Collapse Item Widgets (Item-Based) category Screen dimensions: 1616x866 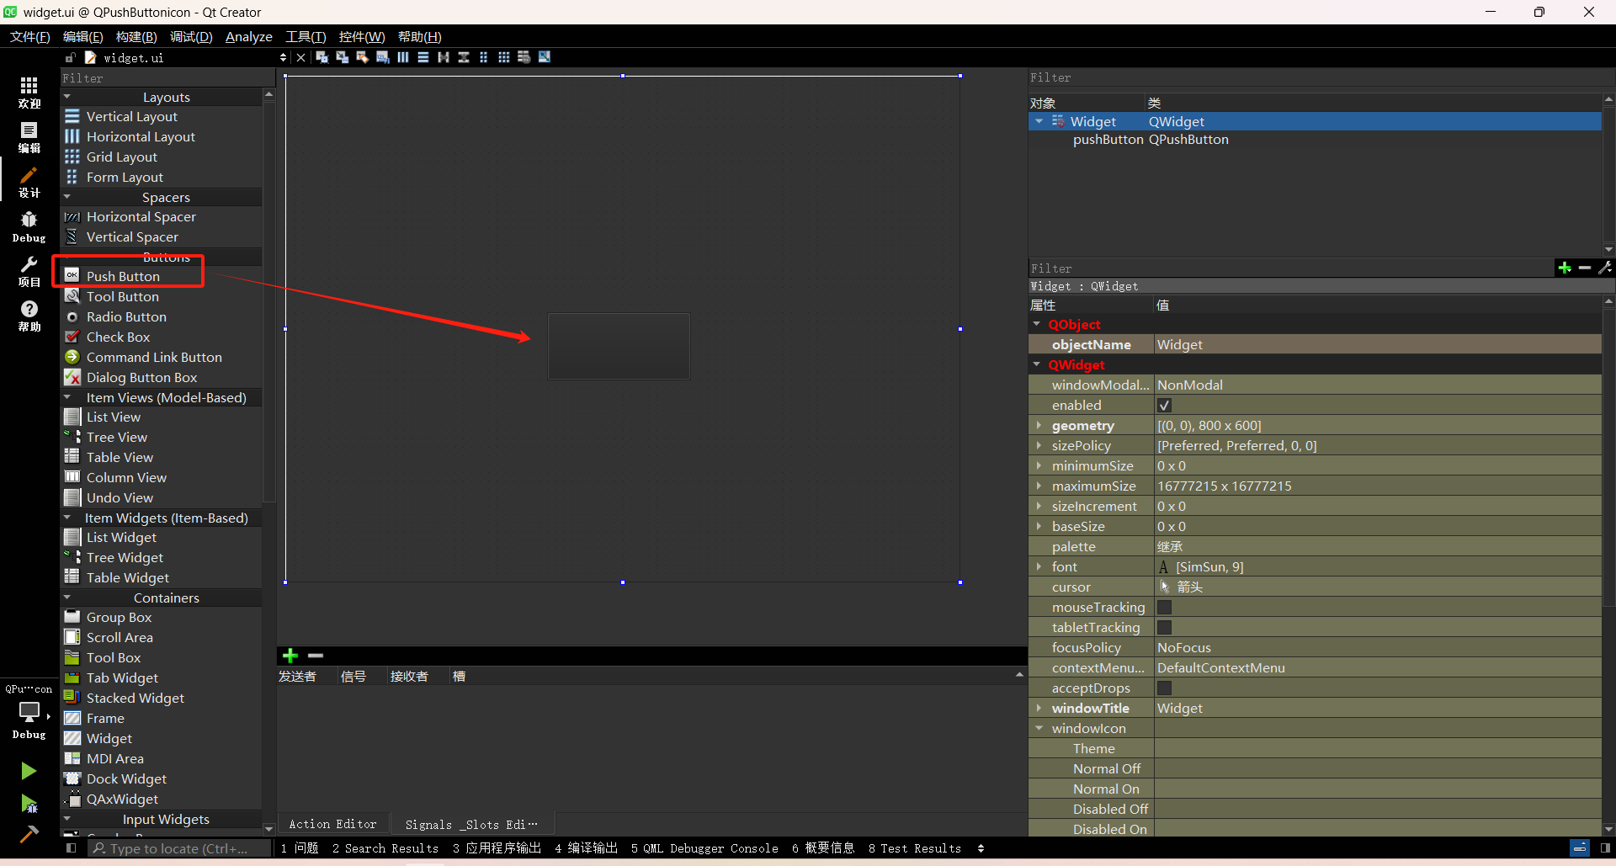pyautogui.click(x=67, y=518)
